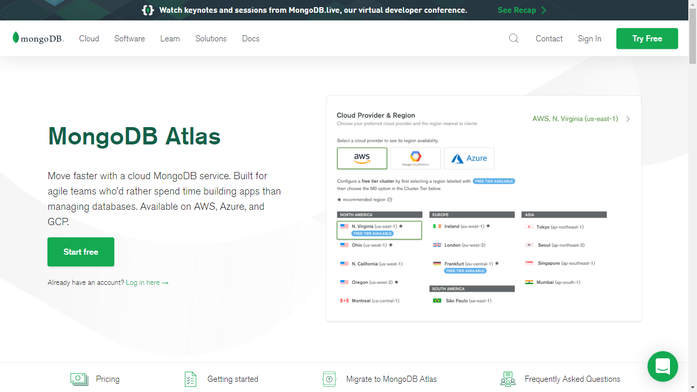Open the Software menu
Viewport: 697px width, 392px height.
pos(130,38)
